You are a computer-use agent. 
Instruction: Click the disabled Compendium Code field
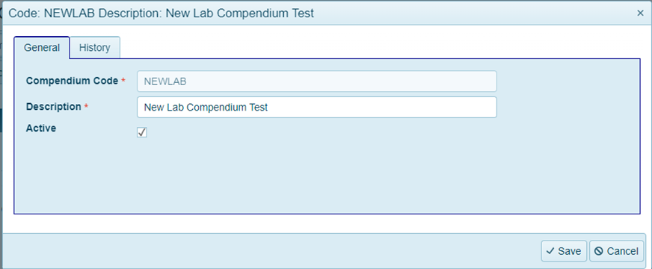coord(317,81)
